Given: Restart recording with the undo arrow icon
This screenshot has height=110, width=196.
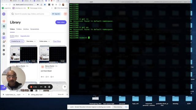Looking at the screenshot, I should click(x=41, y=87).
